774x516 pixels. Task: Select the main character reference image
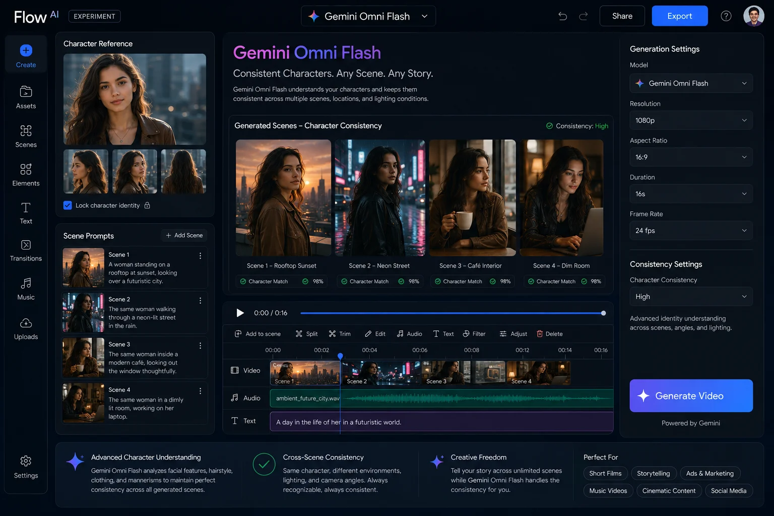(x=135, y=99)
